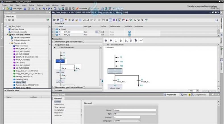Screen dimensions: 224x124
Task: Select the Labeling [FB7] block
Action: [22, 79]
